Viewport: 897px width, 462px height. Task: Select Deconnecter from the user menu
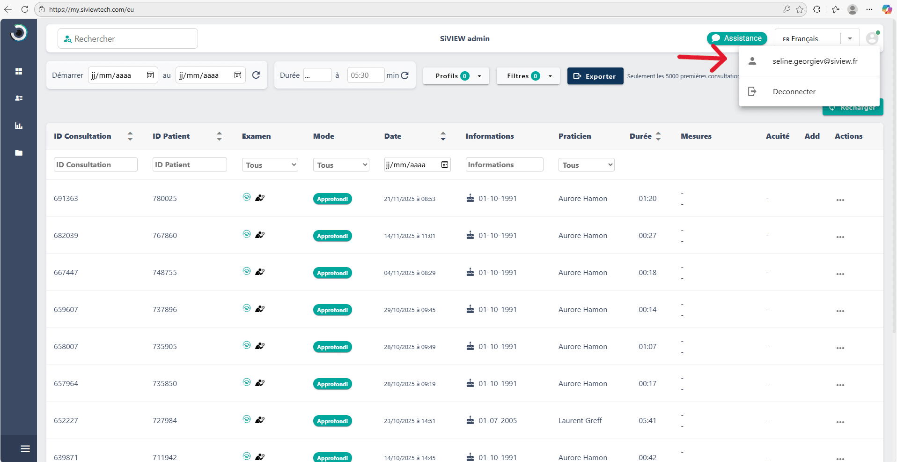[794, 92]
